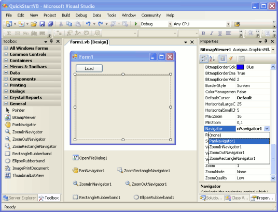Viewport: 278px width, 212px height.
Task: Start debugging with the green play icon
Action: pos(136,24)
